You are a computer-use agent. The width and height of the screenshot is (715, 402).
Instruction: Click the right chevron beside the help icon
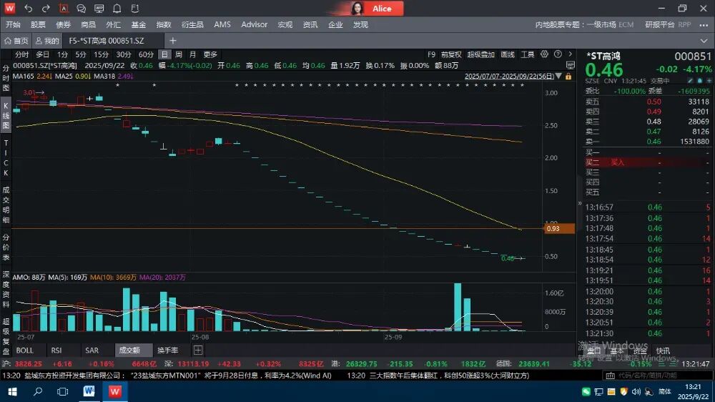(570, 54)
